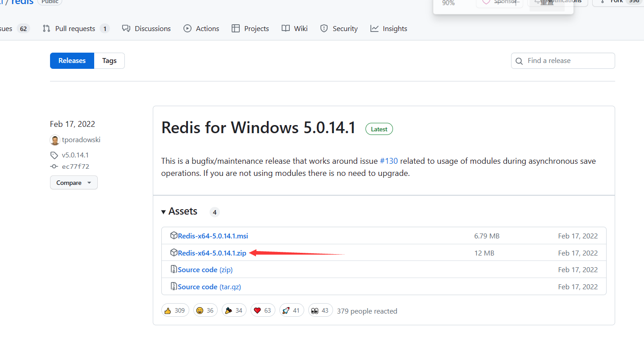Open the v5.0.14.1 tag link
Viewport: 644px width, 341px height.
click(75, 155)
